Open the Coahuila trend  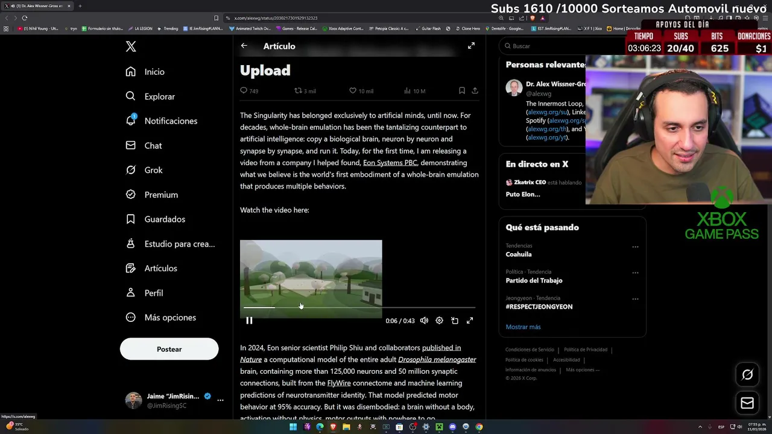(519, 254)
